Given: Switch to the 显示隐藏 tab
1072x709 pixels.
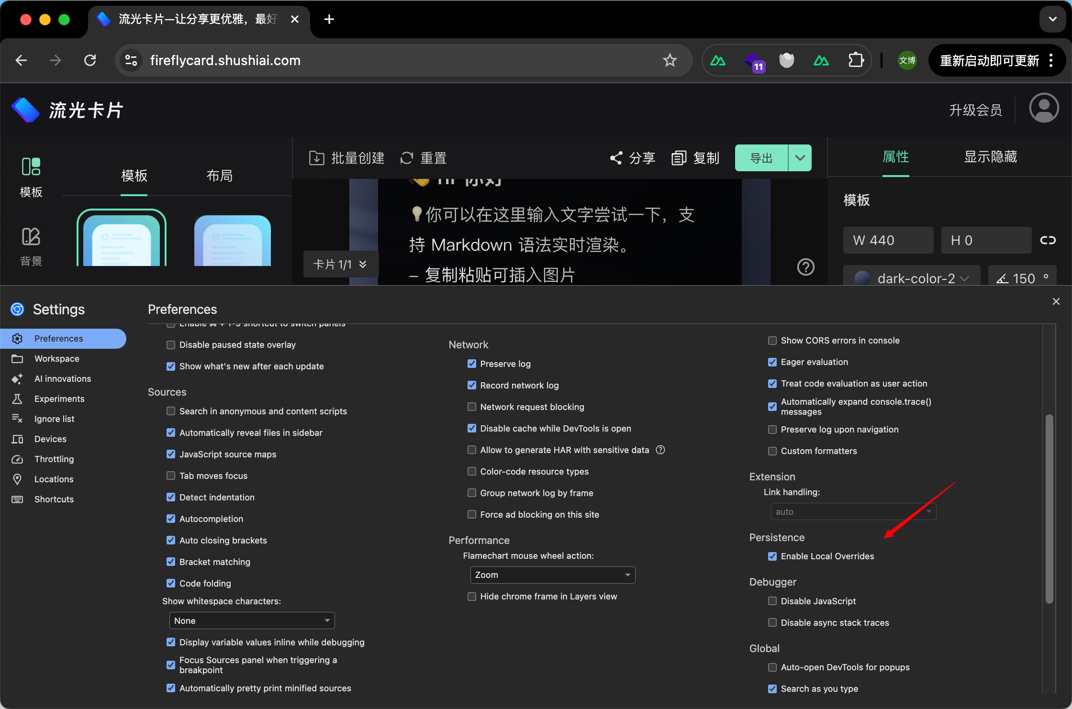Looking at the screenshot, I should pyautogui.click(x=990, y=157).
